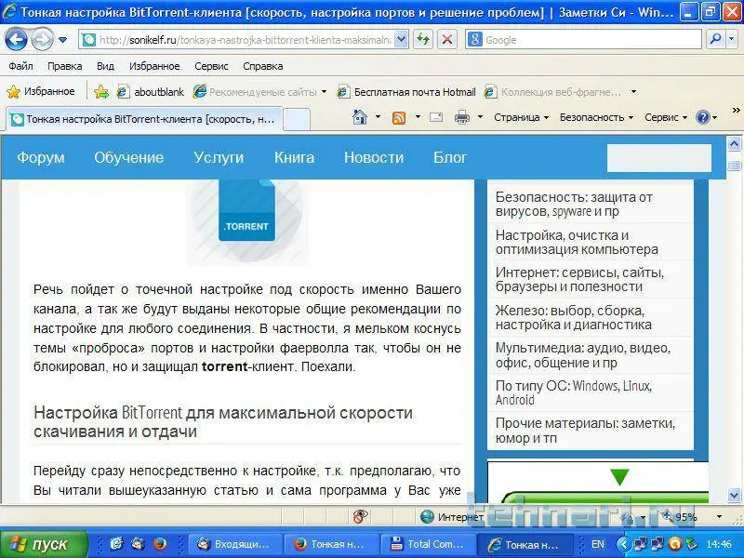
Task: Click the Read mail envelope icon
Action: [436, 117]
